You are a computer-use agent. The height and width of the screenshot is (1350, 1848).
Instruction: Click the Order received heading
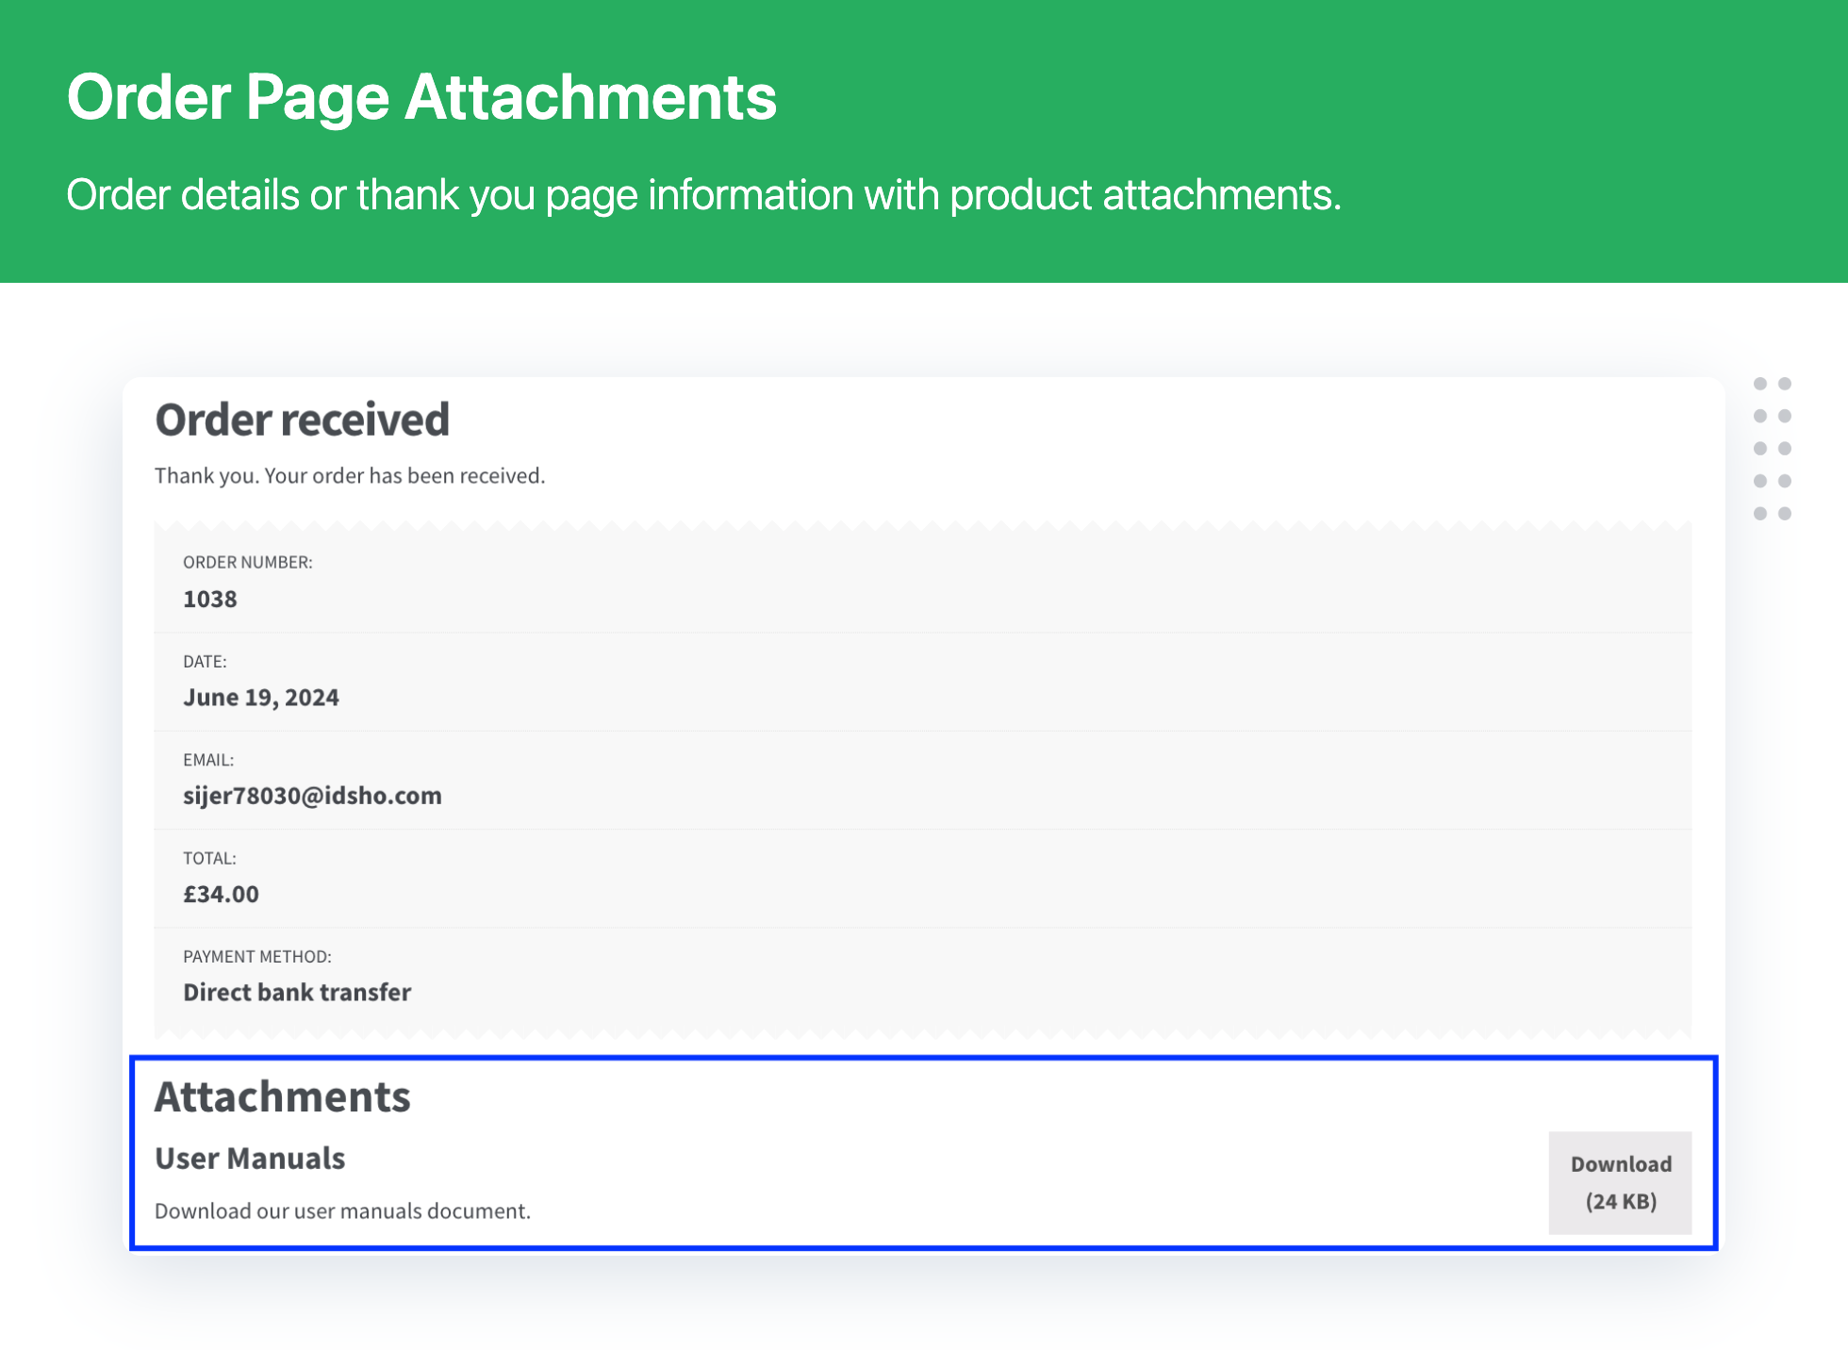coord(303,420)
